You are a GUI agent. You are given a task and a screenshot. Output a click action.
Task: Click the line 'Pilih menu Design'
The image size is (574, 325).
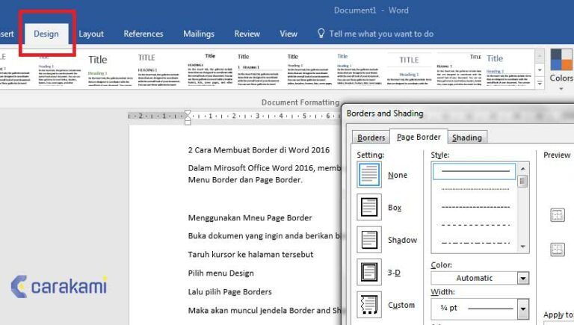click(220, 273)
